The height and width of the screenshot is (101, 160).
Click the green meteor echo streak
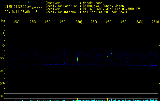pyautogui.click(x=77, y=59)
